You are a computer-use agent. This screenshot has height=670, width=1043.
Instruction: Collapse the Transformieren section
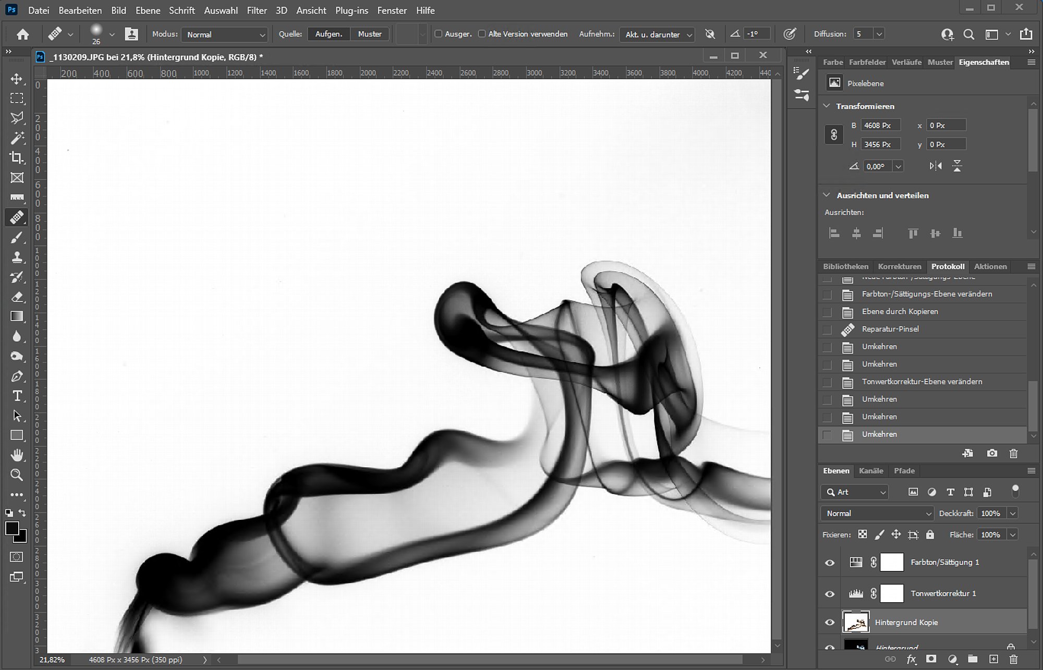coord(827,106)
